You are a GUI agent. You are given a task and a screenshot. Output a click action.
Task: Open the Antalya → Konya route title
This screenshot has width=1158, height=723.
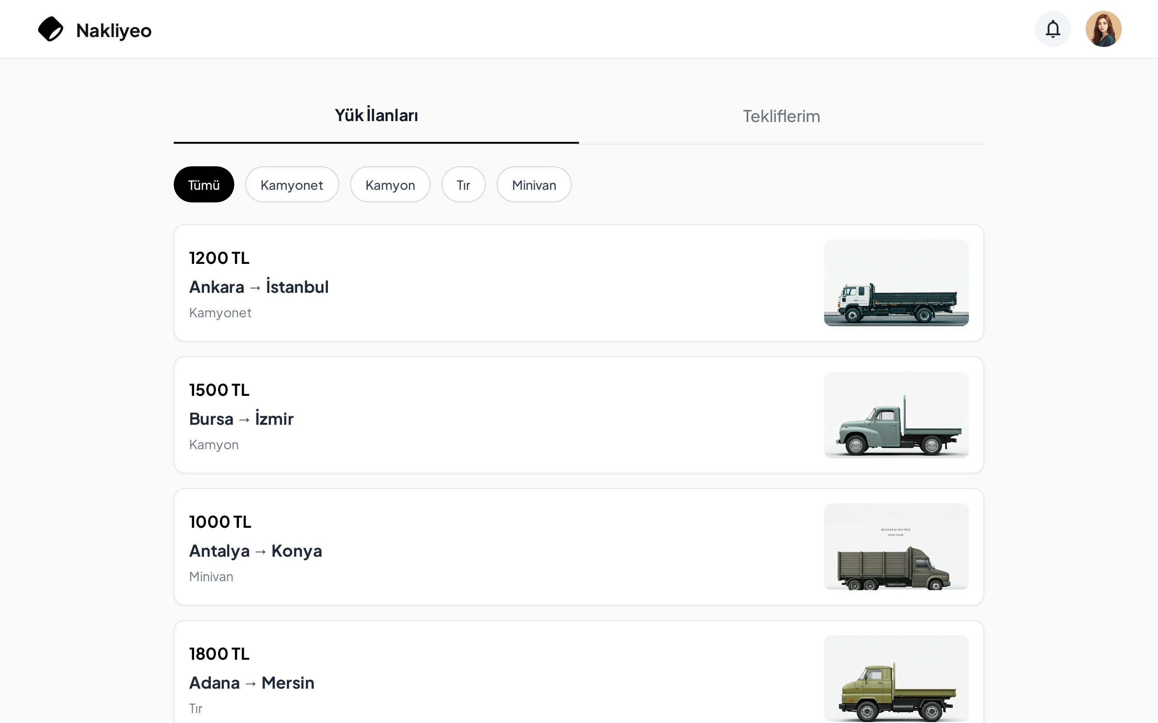pyautogui.click(x=255, y=551)
